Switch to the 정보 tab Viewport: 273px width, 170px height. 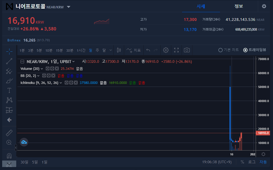tap(239, 6)
